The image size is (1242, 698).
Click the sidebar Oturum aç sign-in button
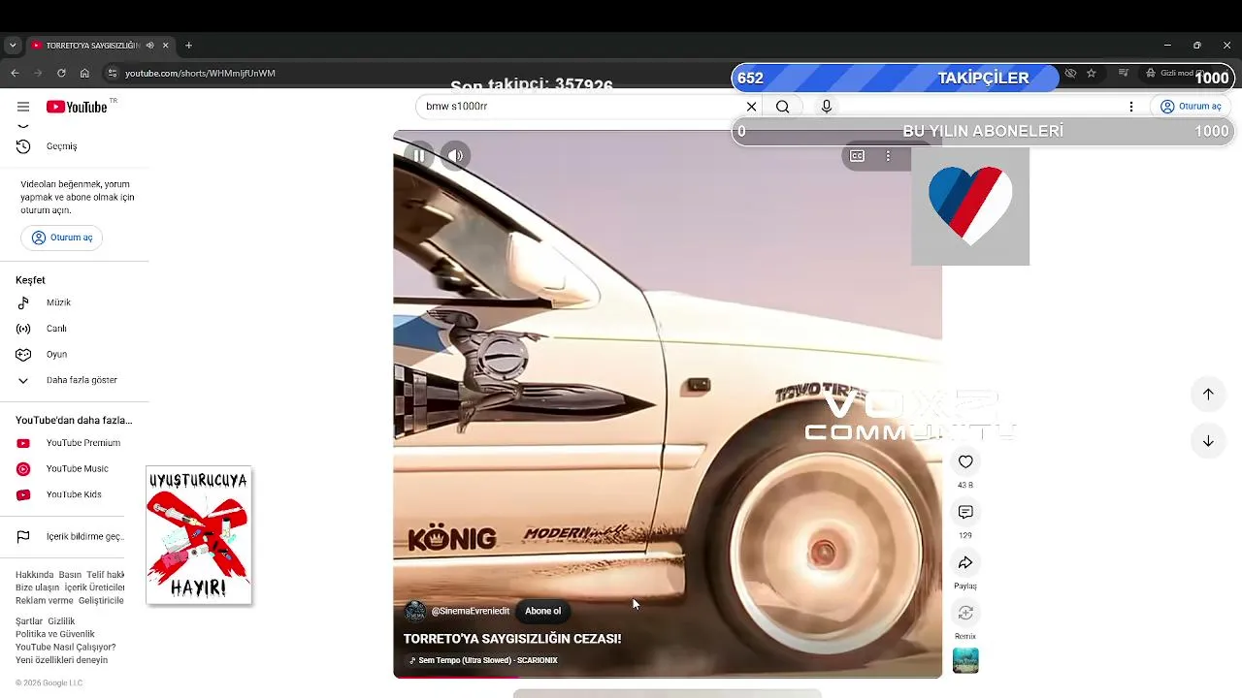coord(62,238)
